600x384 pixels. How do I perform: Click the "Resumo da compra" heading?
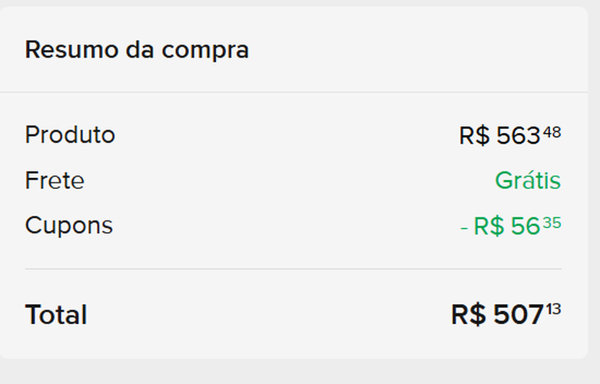coord(137,51)
